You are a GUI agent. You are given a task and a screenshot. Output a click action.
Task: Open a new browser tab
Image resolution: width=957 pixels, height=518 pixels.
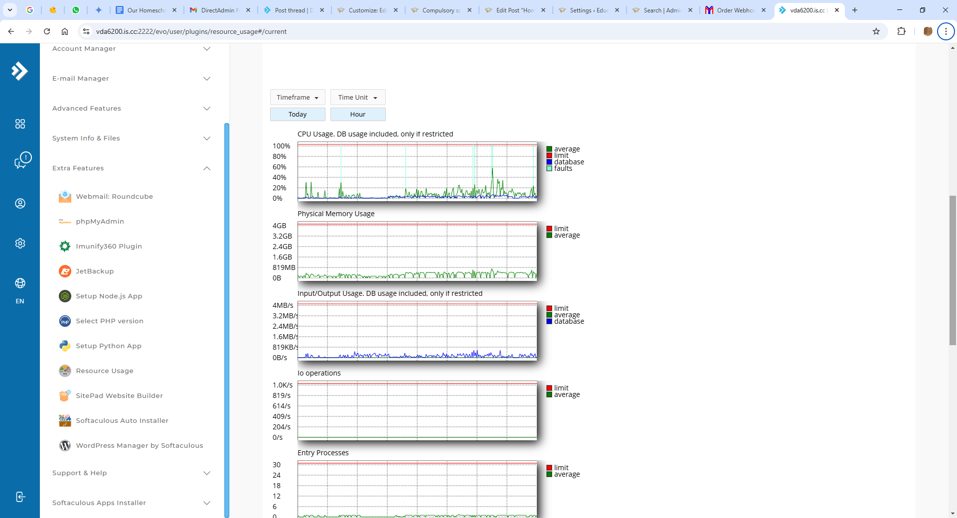[855, 10]
